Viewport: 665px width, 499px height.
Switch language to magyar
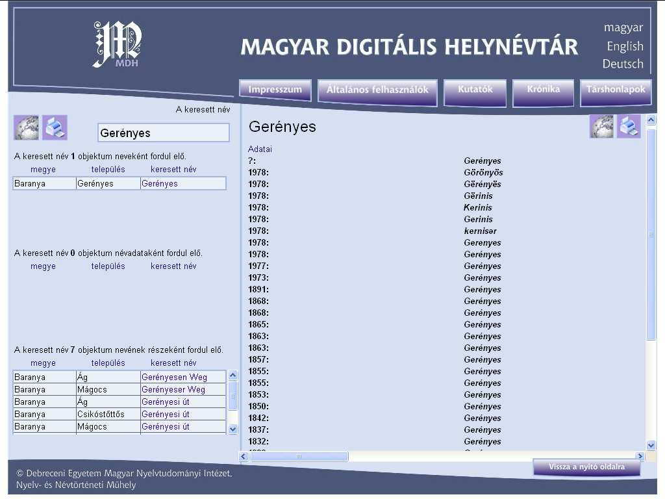coord(623,27)
